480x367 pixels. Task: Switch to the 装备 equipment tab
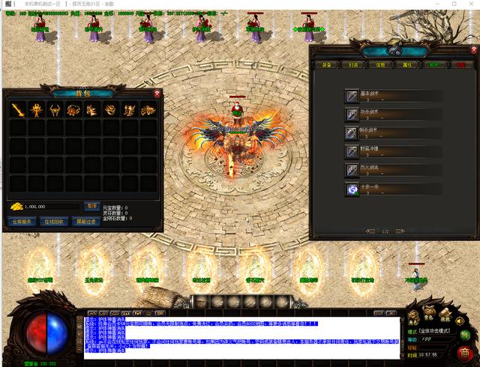click(x=327, y=65)
